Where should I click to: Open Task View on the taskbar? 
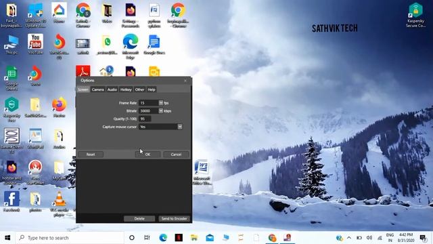[147, 238]
